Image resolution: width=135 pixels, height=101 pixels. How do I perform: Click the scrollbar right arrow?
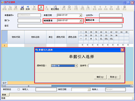pyautogui.click(x=132, y=86)
